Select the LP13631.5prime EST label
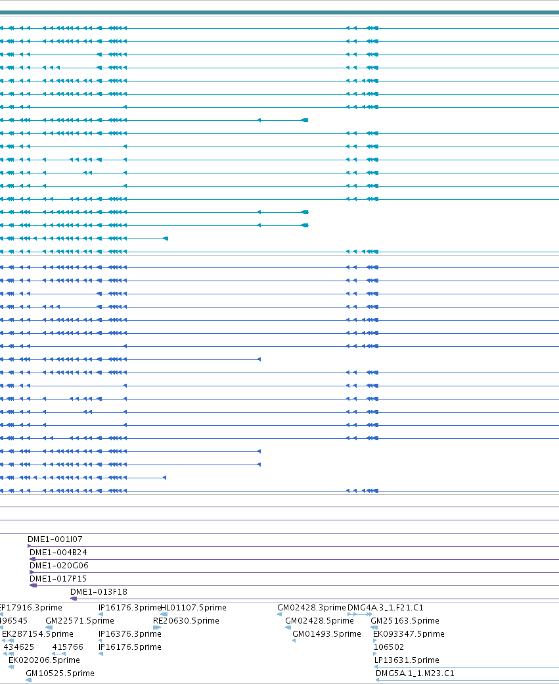 [x=407, y=660]
